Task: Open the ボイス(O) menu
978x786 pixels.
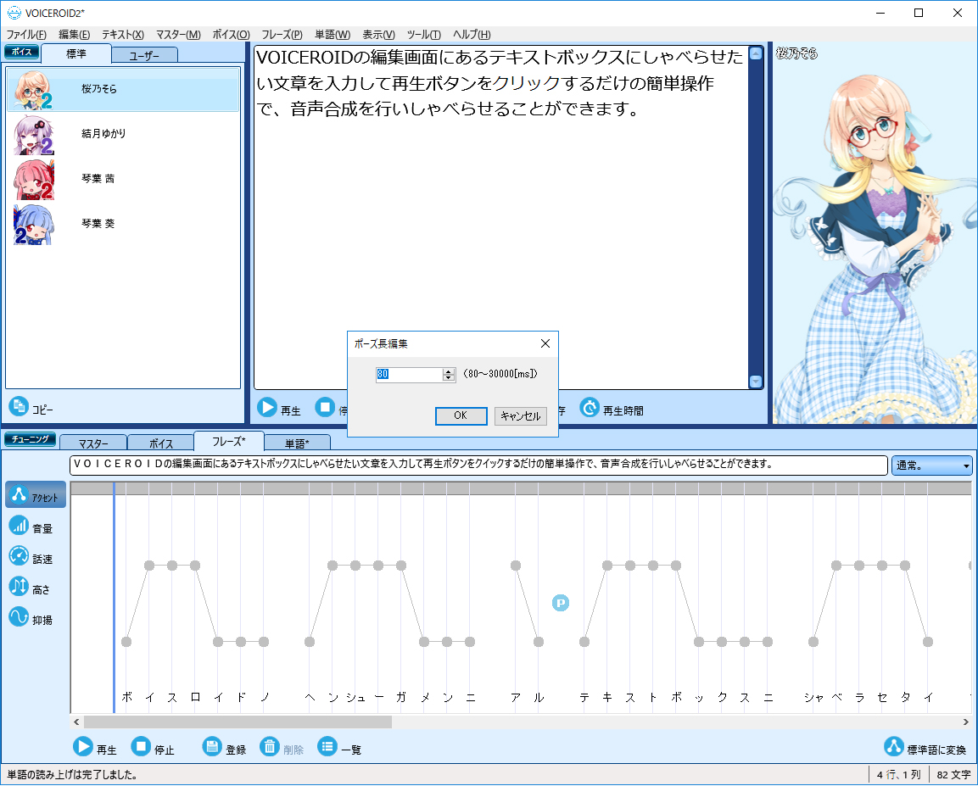Action: (232, 34)
